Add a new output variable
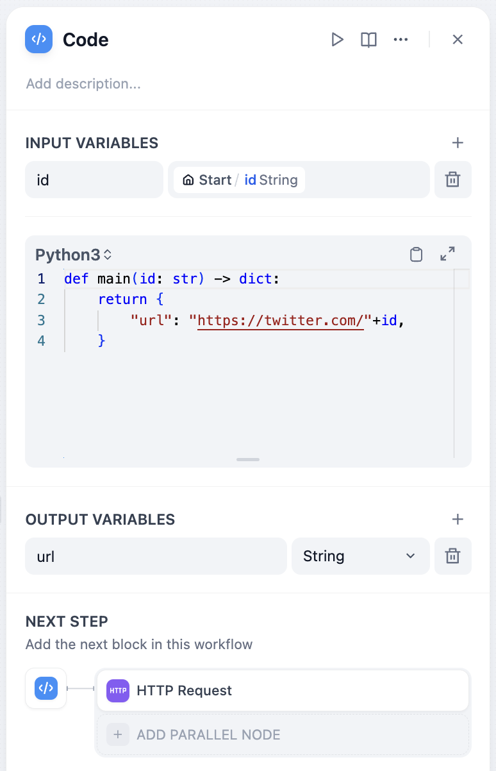The height and width of the screenshot is (771, 496). tap(458, 519)
